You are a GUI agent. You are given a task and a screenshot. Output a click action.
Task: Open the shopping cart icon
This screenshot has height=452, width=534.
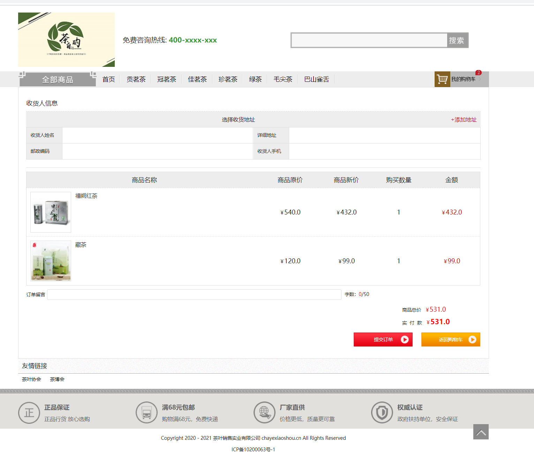[442, 79]
